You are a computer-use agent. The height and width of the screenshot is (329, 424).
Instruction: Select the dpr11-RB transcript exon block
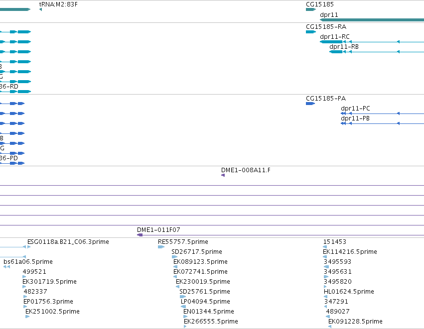click(336, 52)
